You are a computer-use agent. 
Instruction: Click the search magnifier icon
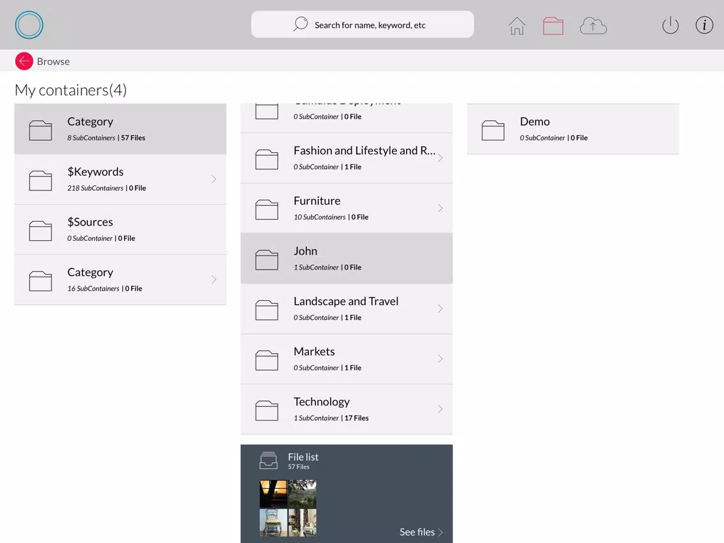tap(300, 24)
